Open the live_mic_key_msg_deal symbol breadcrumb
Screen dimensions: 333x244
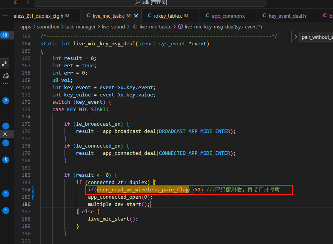220,27
